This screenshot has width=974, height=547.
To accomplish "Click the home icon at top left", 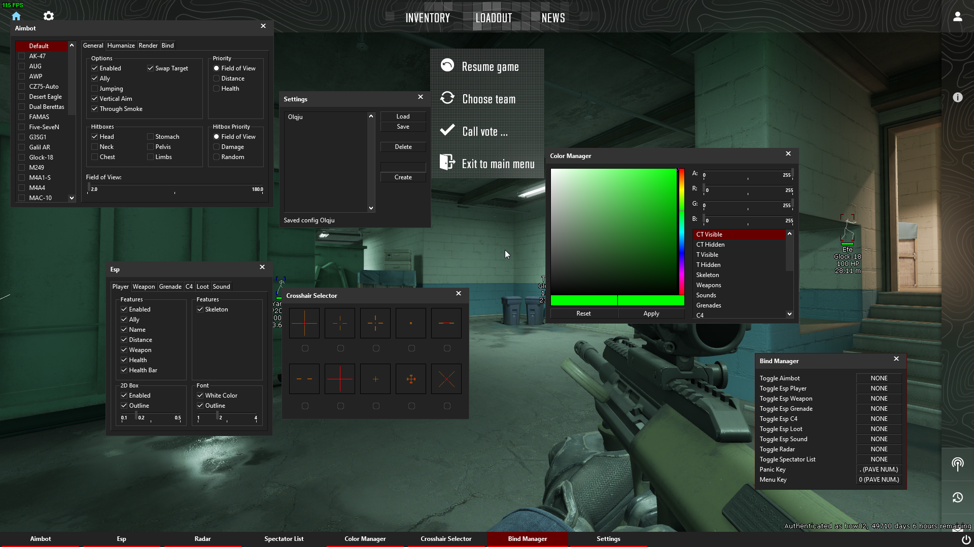I will (x=16, y=16).
